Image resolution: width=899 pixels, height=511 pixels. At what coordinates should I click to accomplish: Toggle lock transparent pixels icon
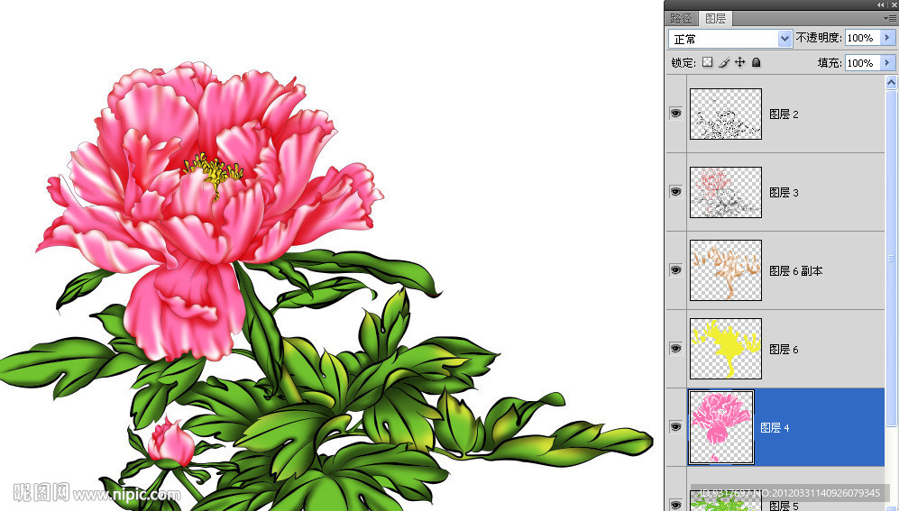[708, 62]
